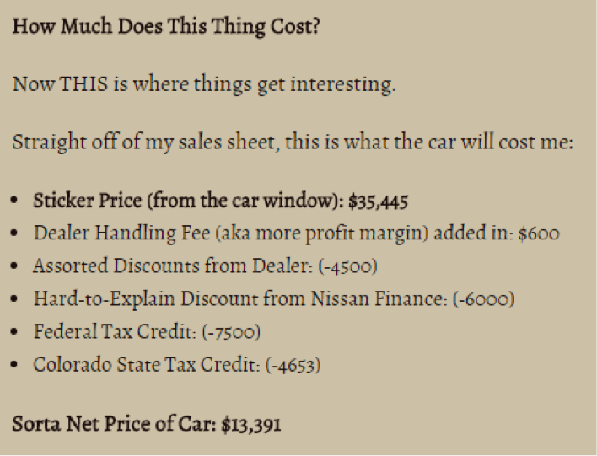
Task: Click the sentence Now THIS is where things get interesting
Action: pos(204,84)
